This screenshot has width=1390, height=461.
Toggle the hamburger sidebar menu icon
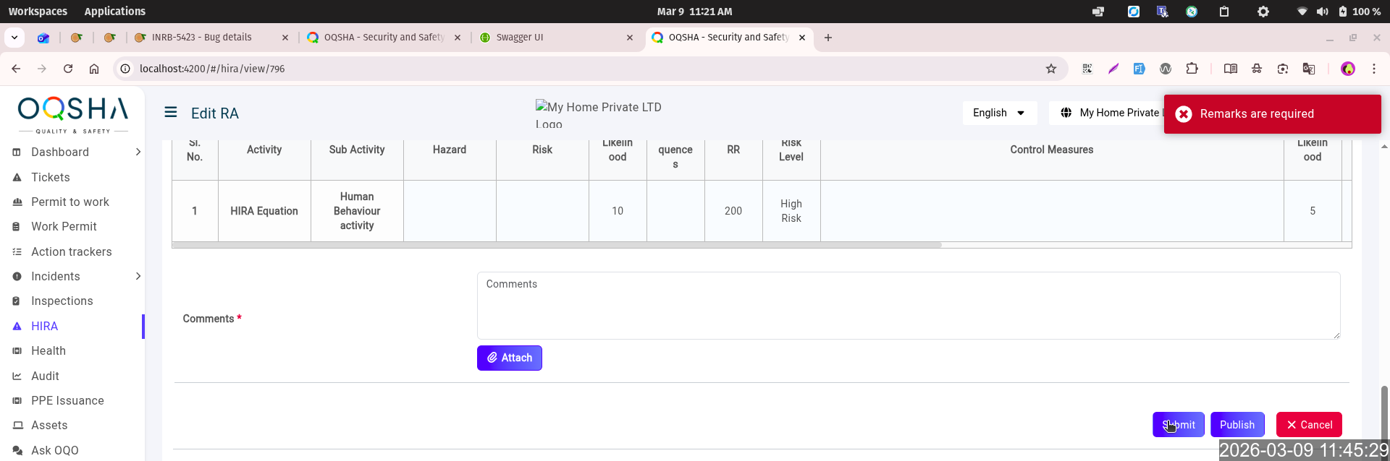171,112
